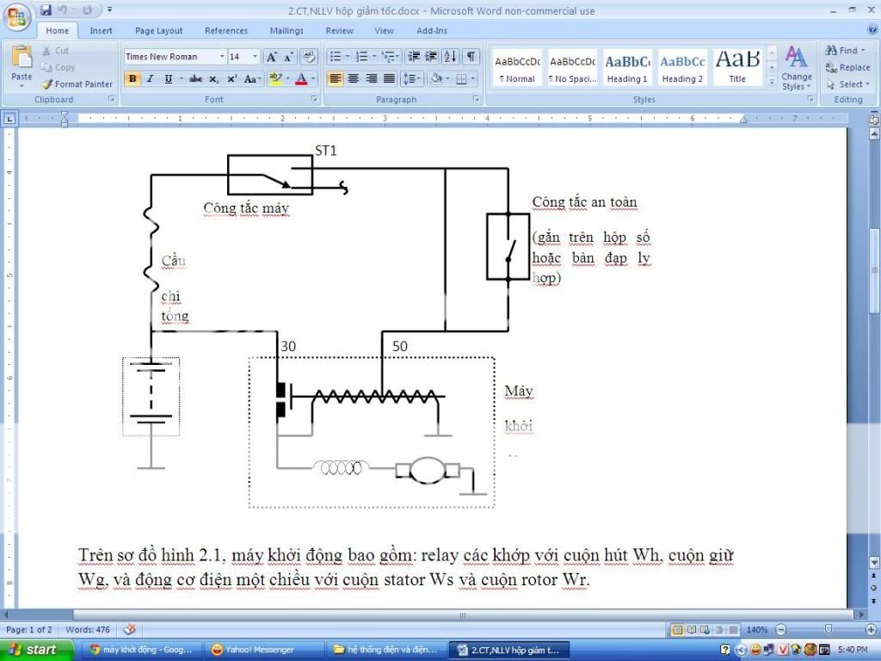The height and width of the screenshot is (661, 881).
Task: Open the References tab
Action: [x=226, y=30]
